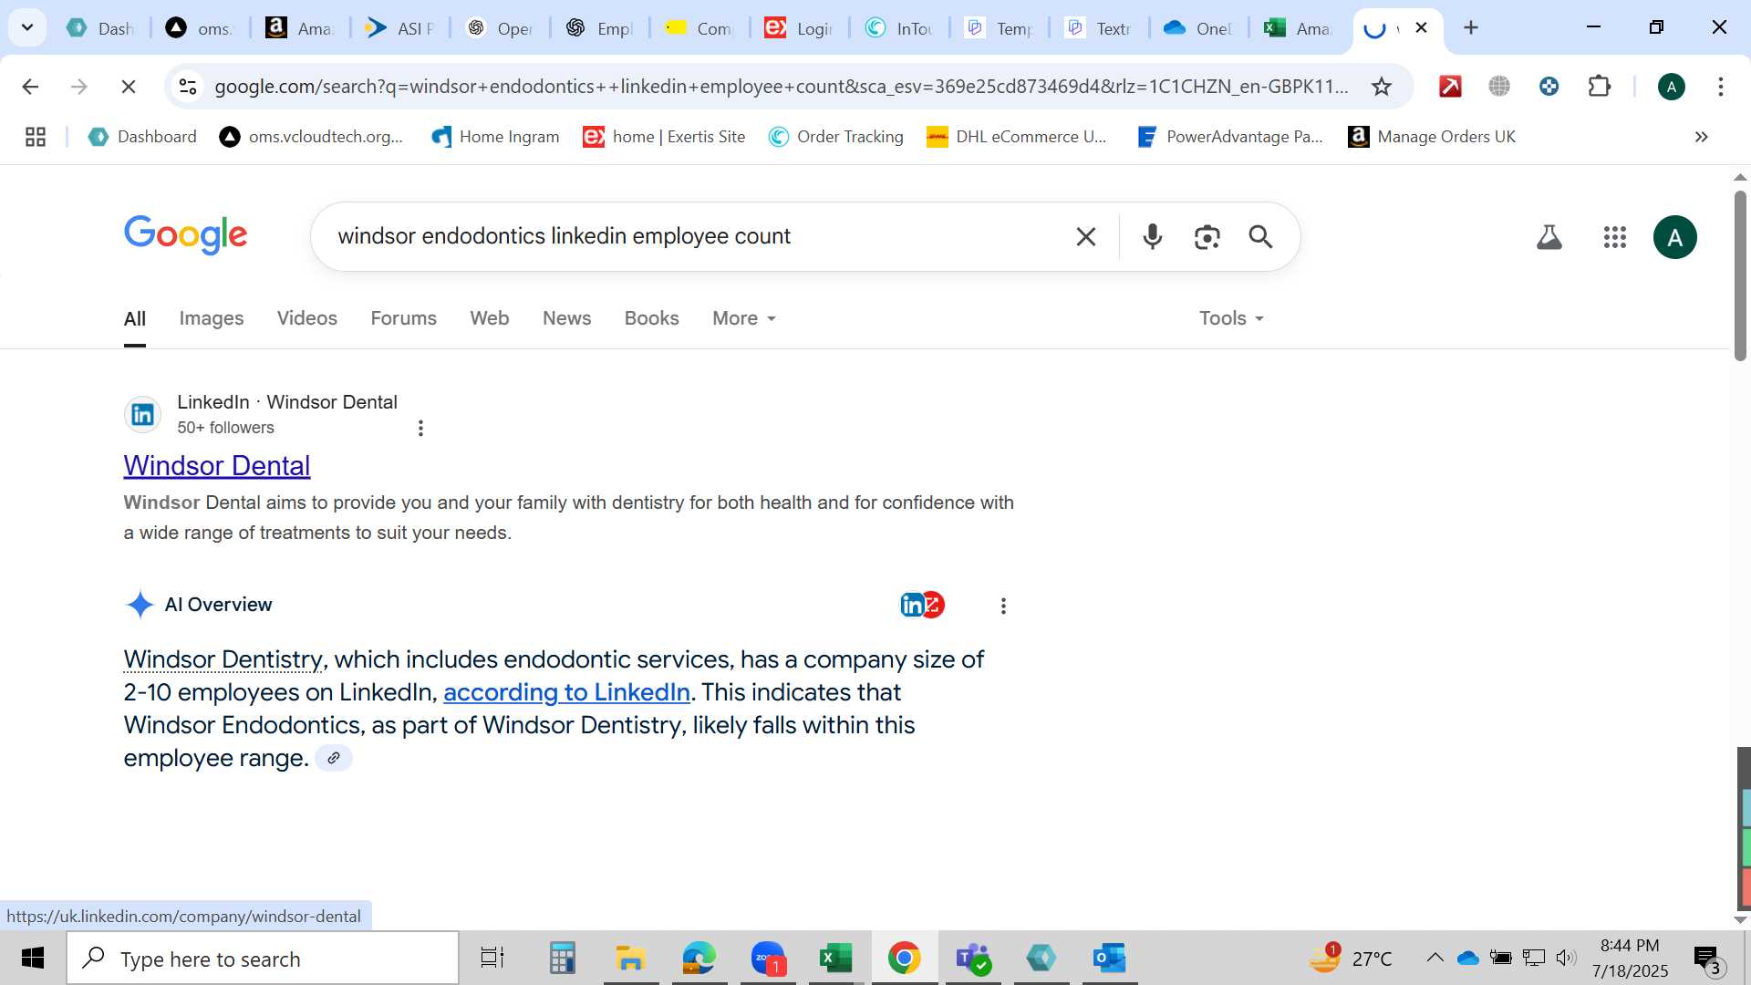Viewport: 1751px width, 985px height.
Task: Open the notification center icon
Action: (1707, 959)
